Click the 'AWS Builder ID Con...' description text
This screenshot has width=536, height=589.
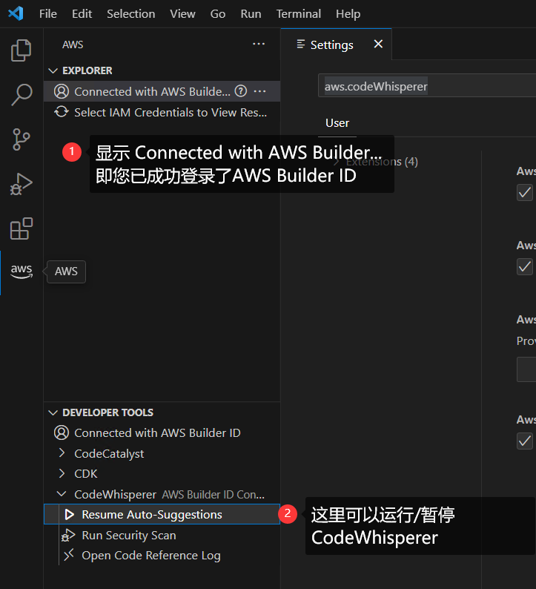tap(214, 494)
